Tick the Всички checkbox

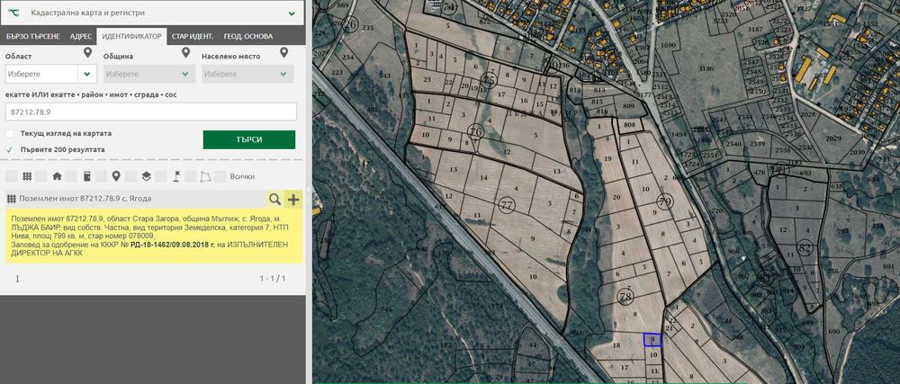pos(221,176)
